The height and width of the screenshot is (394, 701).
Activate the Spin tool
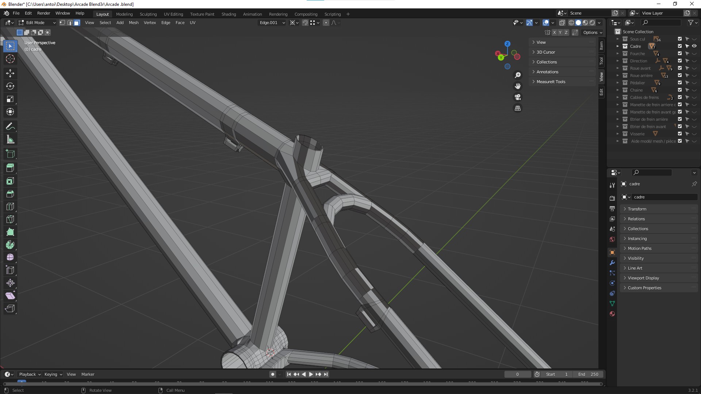click(x=10, y=245)
